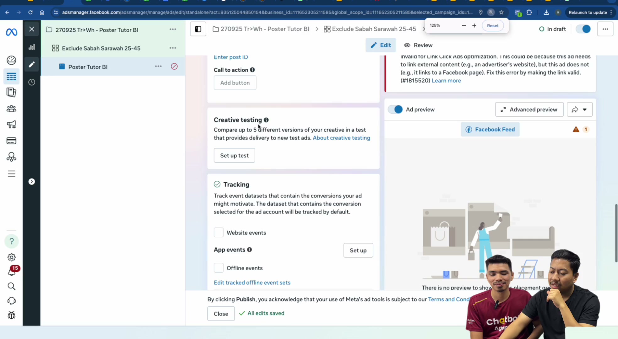Click the Help question mark icon

pyautogui.click(x=11, y=241)
